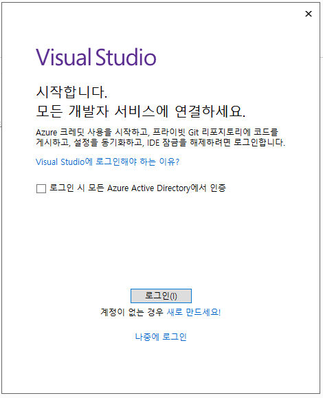Select the '시작합니다.' heading text

click(x=71, y=92)
